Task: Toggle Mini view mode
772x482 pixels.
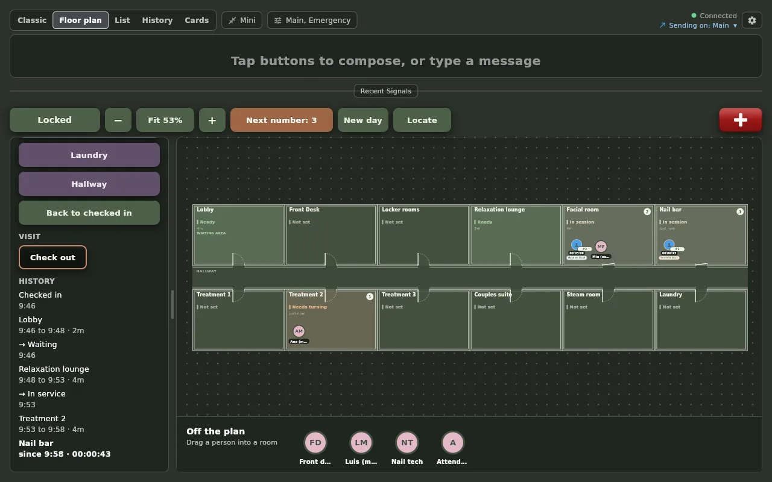Action: click(x=242, y=20)
